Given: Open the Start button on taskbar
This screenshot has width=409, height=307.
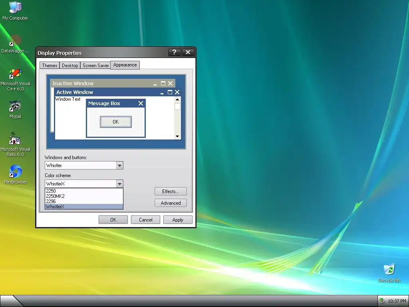Looking at the screenshot, I should (10, 301).
